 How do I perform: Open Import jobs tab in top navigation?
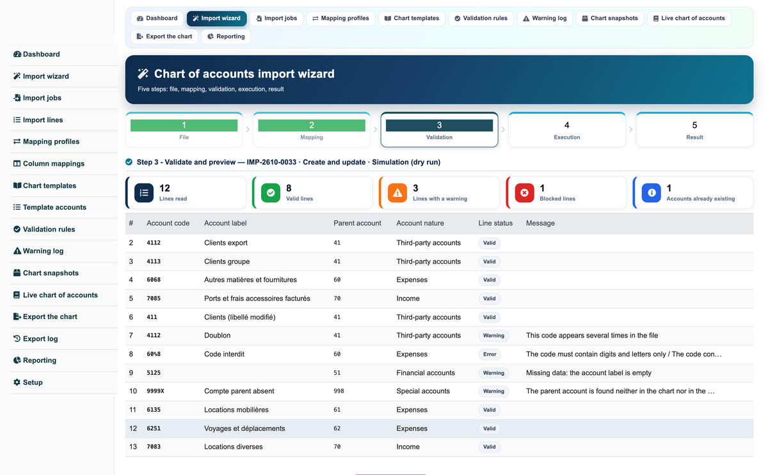pyautogui.click(x=276, y=19)
